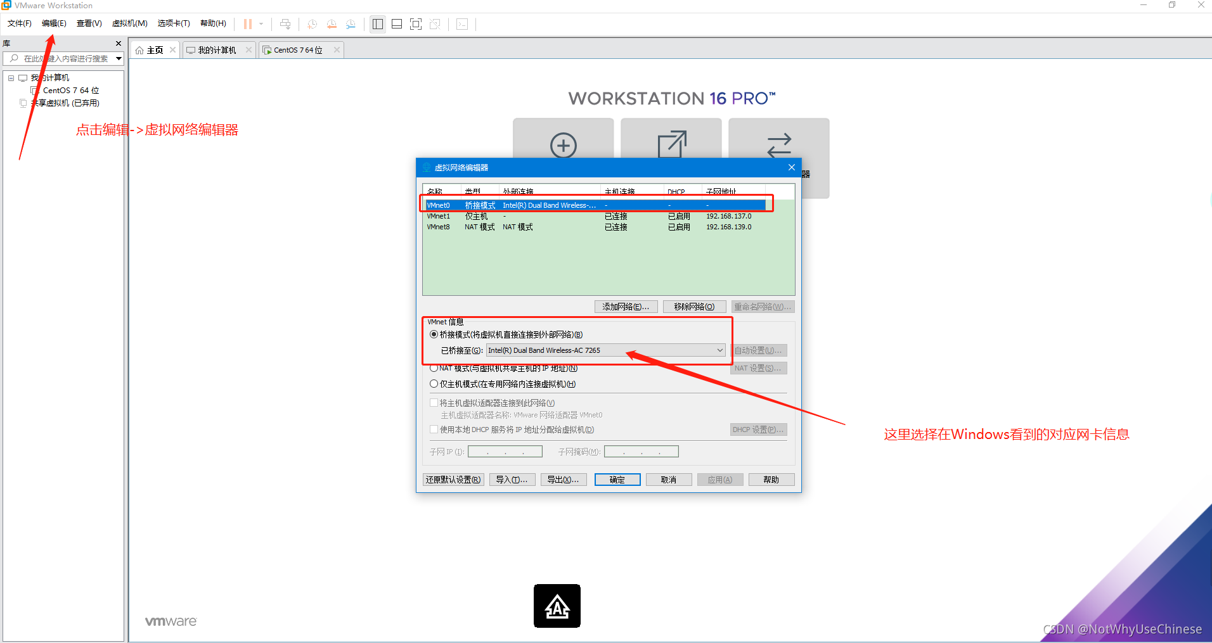
Task: Click the send Ctrl+Alt+Del toolbar icon
Action: (285, 24)
